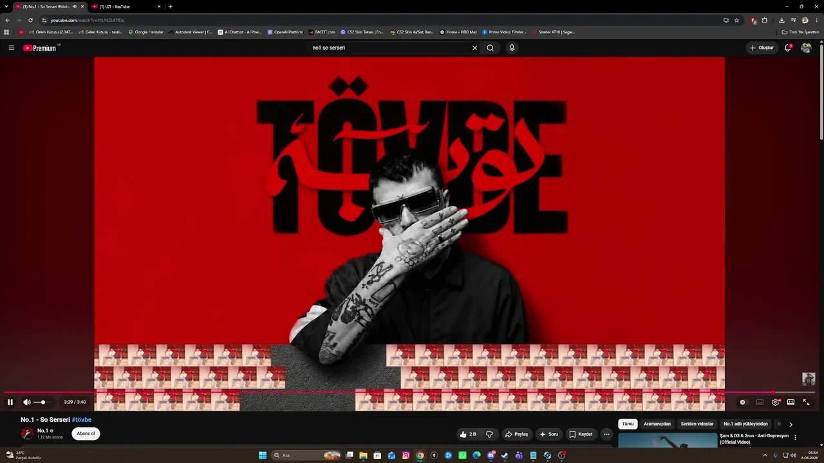Close the UZI - YouTube tab
Screen dimensions: 824x463
[159, 6]
